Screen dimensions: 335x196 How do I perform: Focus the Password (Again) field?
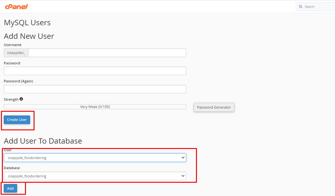95,89
